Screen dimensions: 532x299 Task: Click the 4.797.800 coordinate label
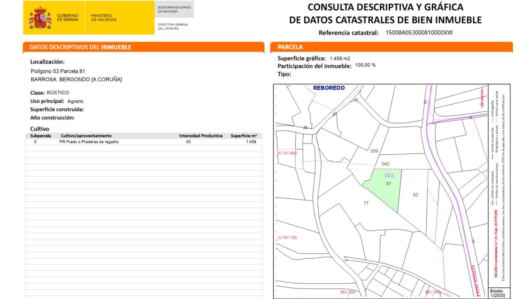click(287, 153)
